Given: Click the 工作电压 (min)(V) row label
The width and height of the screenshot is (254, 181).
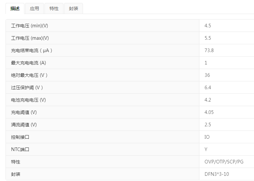Looking at the screenshot, I should pyautogui.click(x=30, y=26).
